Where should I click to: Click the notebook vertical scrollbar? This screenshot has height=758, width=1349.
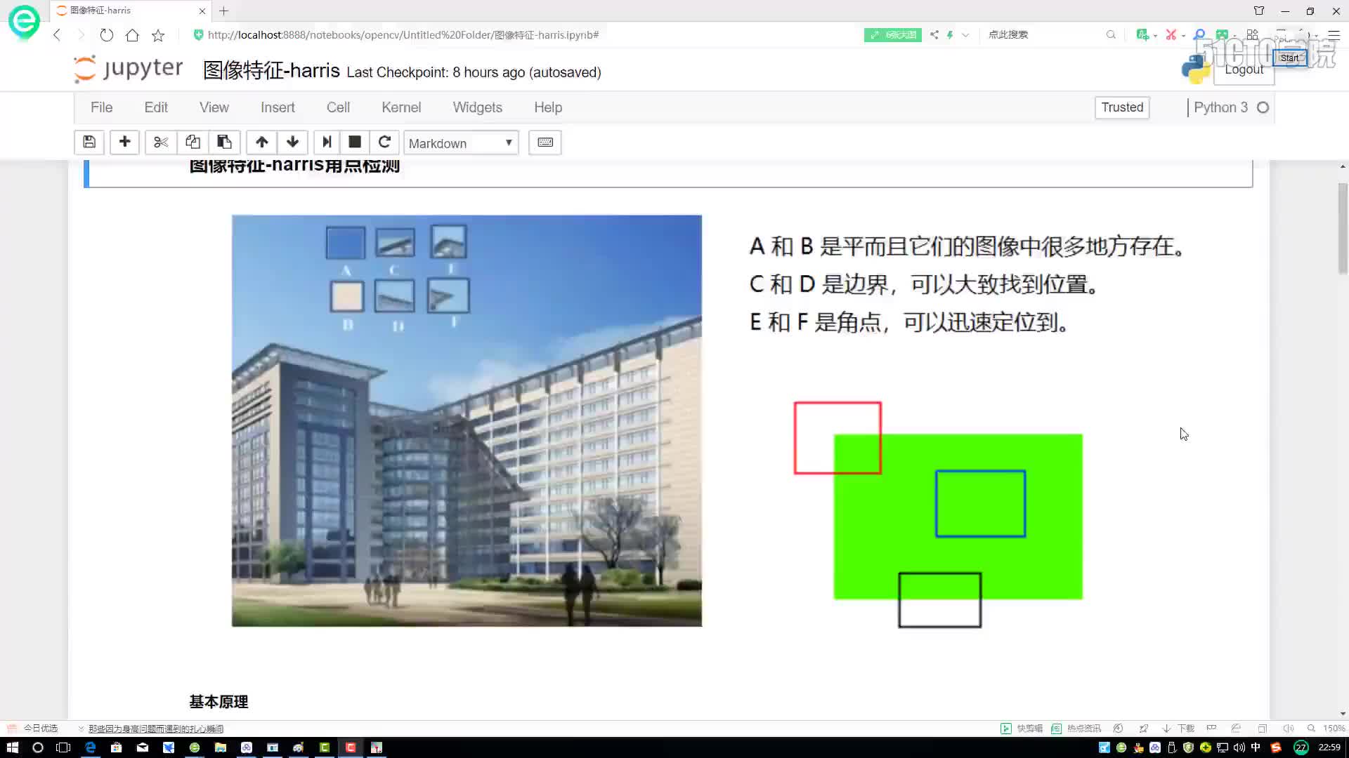1343,228
